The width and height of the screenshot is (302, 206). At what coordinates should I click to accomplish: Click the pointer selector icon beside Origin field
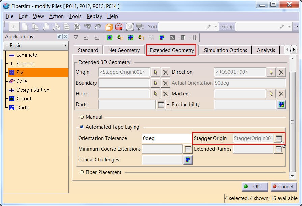coord(156,72)
